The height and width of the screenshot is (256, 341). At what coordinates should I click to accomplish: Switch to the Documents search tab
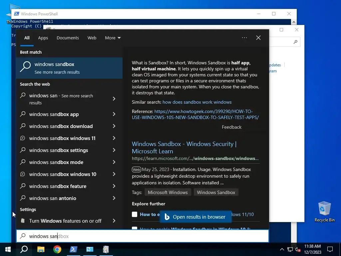(68, 38)
